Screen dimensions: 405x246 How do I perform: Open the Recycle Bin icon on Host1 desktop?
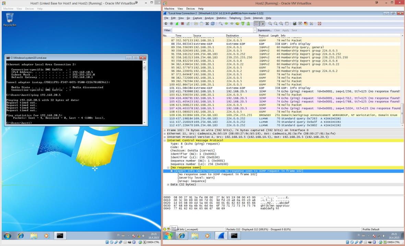(x=10, y=19)
